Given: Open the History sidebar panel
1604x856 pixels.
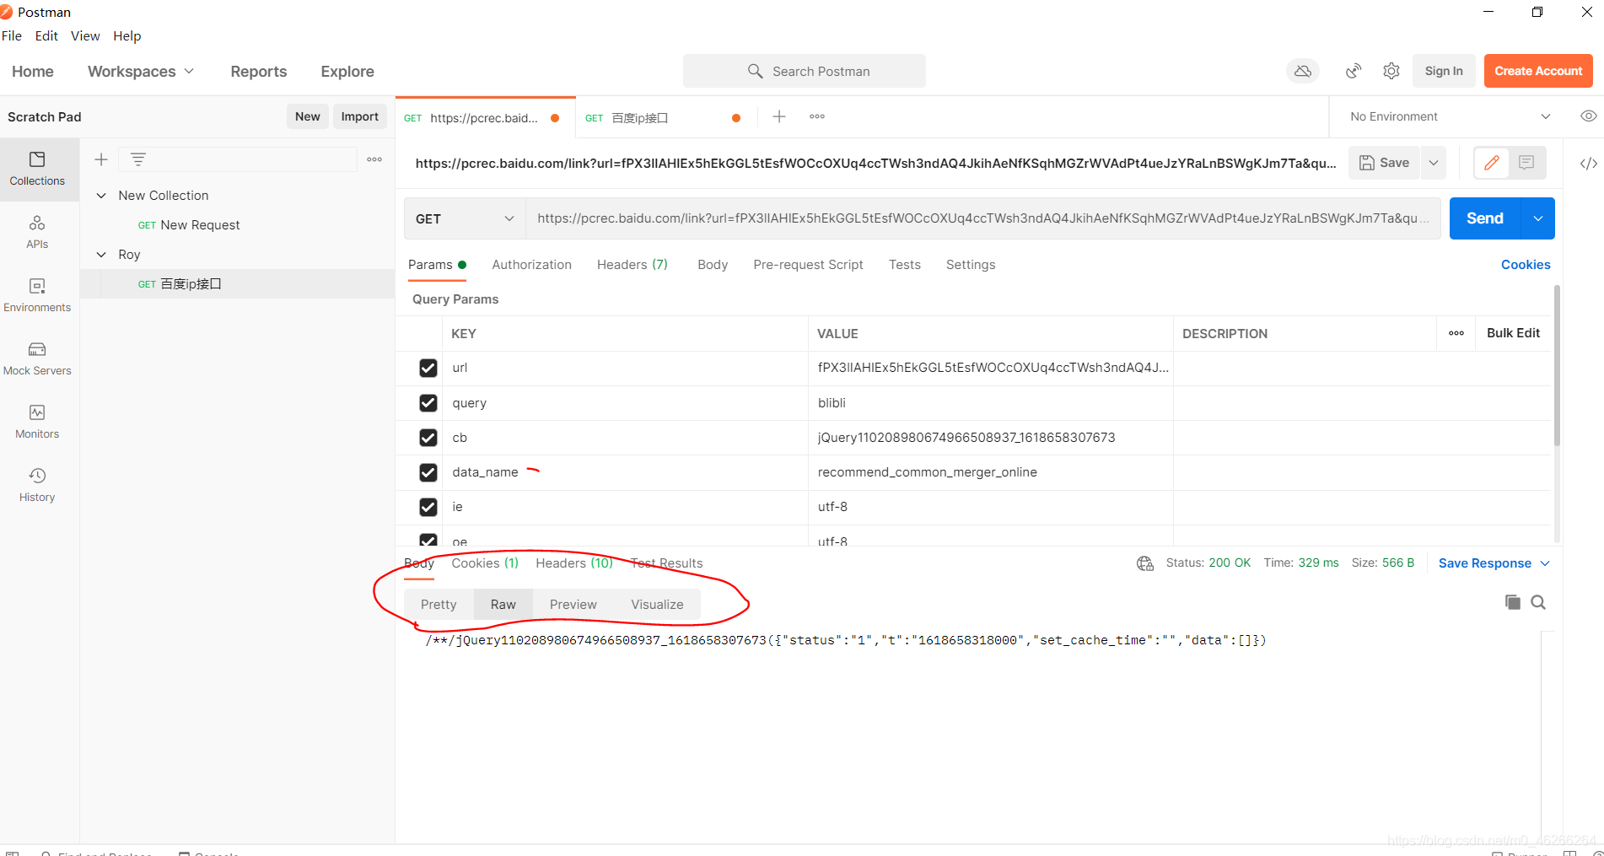Looking at the screenshot, I should [37, 485].
